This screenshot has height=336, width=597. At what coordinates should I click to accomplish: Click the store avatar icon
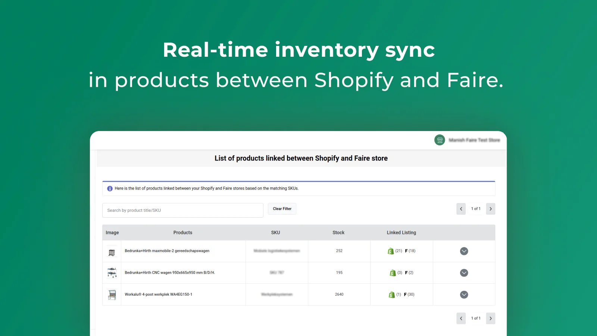point(440,140)
